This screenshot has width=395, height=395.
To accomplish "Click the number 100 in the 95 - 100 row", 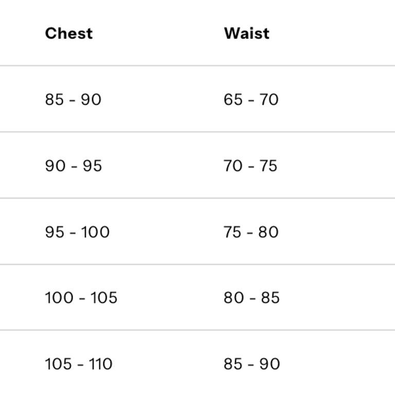I will pos(95,232).
